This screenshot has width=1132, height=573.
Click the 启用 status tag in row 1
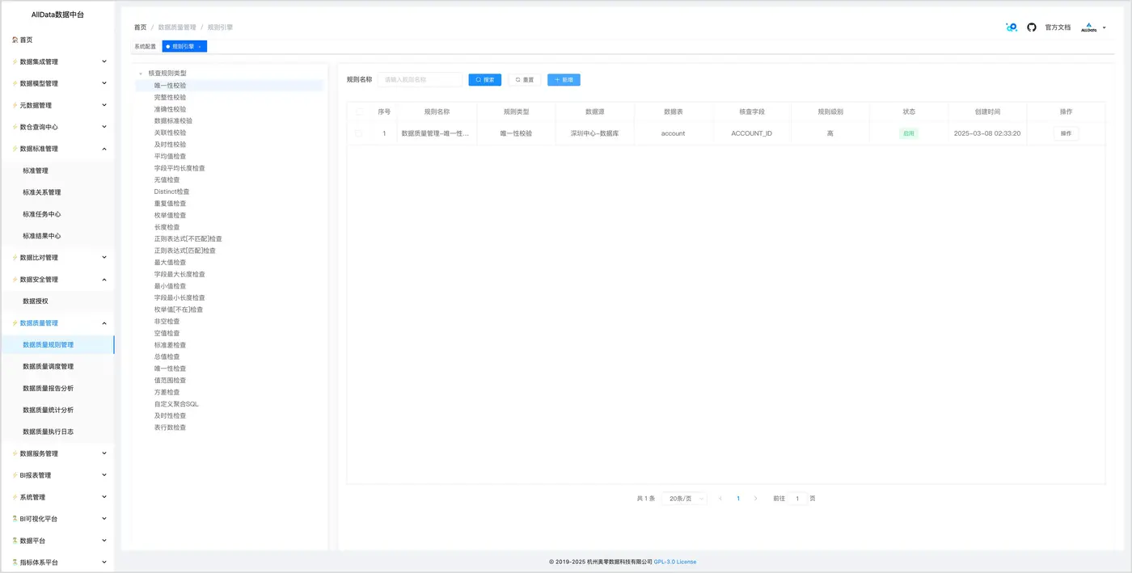pyautogui.click(x=909, y=133)
